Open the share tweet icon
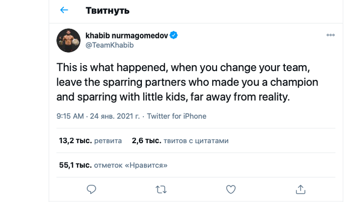The image size is (356, 202). point(301,189)
